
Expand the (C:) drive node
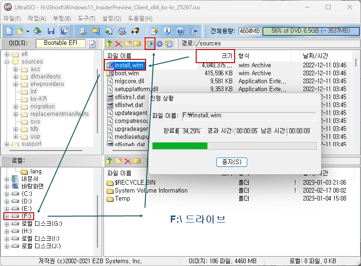pos(7,194)
